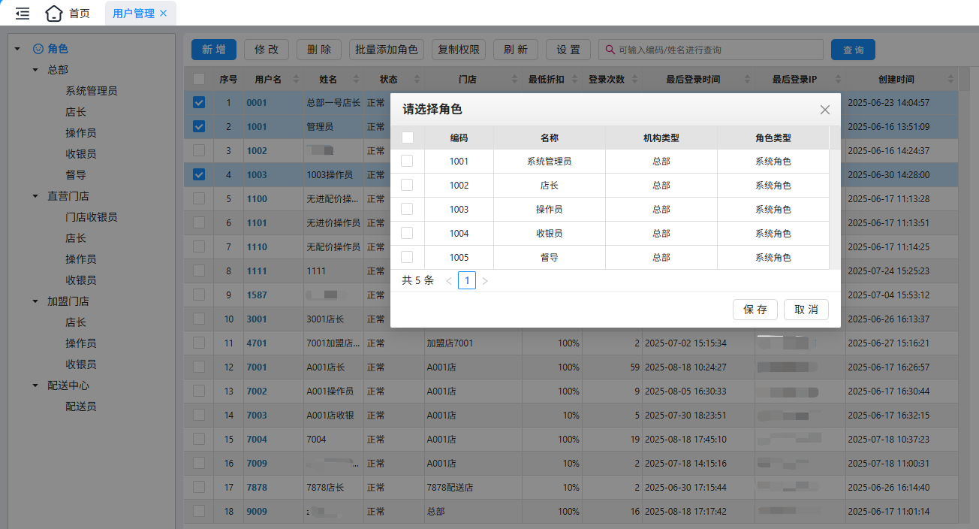Collapse the 配送中心 tree node
This screenshot has height=529, width=979.
point(35,385)
